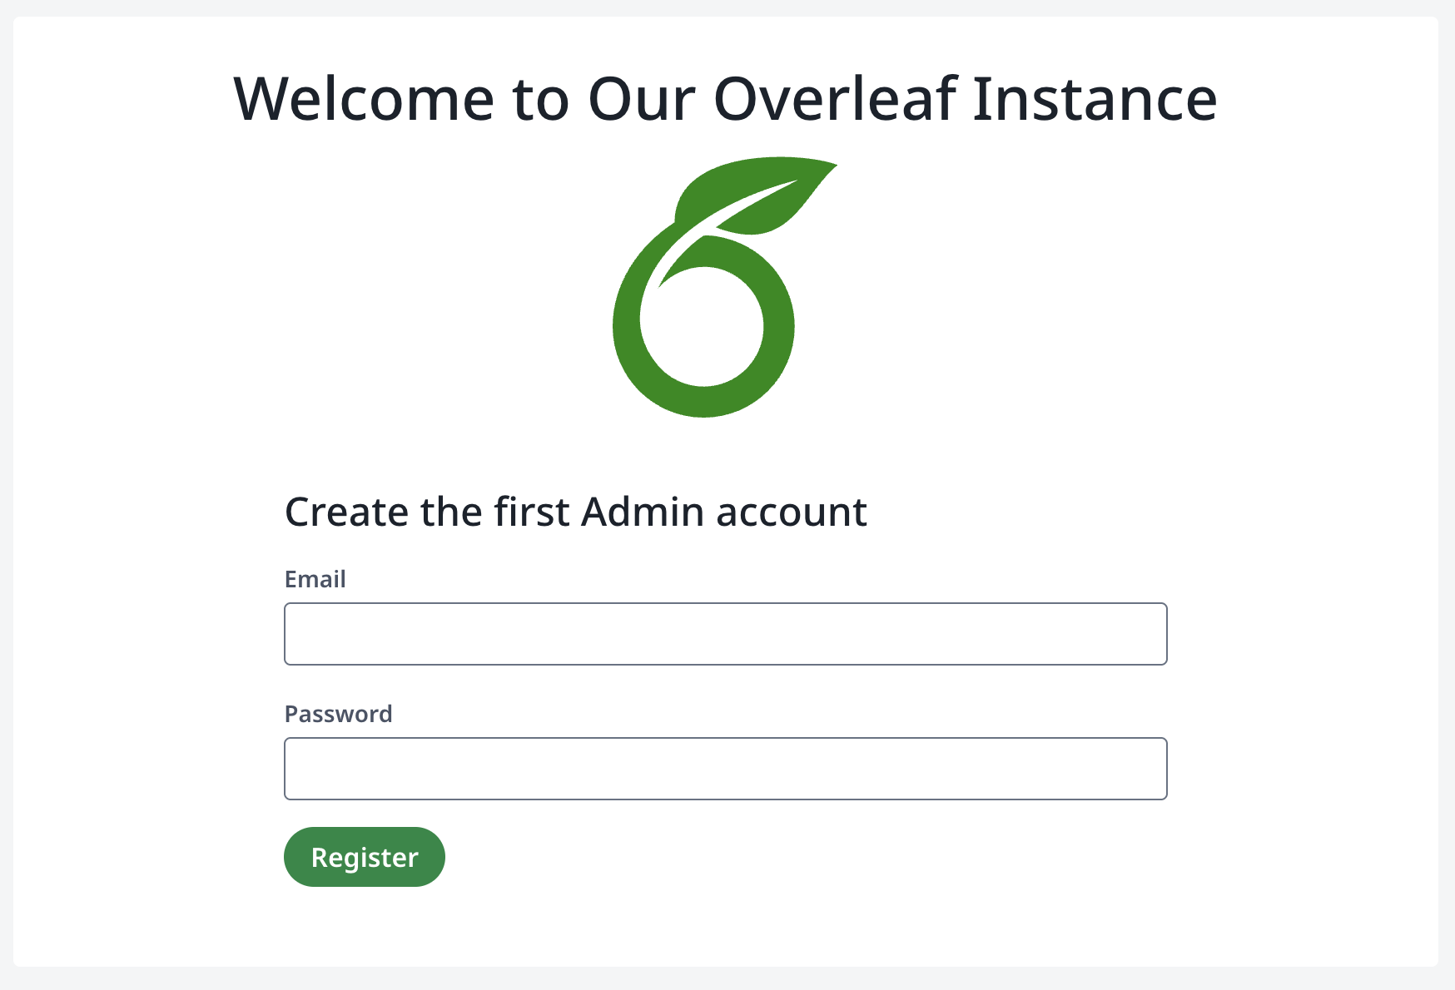Click the word 'to' in the title
This screenshot has width=1455, height=990.
pyautogui.click(x=540, y=99)
